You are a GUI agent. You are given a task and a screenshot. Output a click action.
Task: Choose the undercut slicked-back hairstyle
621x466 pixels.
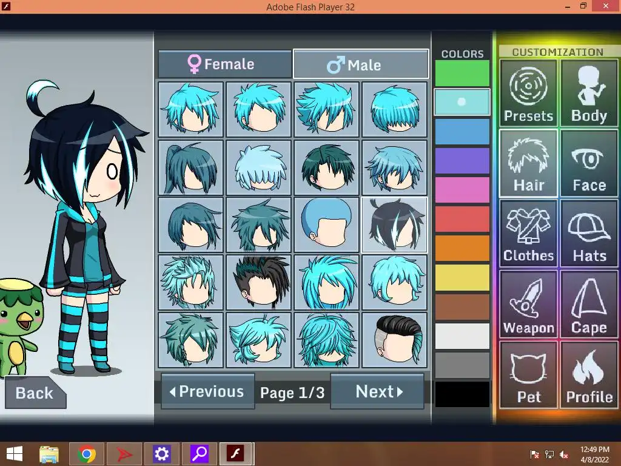click(x=394, y=340)
